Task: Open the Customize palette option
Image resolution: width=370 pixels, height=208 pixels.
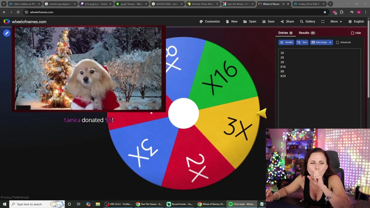Action: pyautogui.click(x=210, y=22)
